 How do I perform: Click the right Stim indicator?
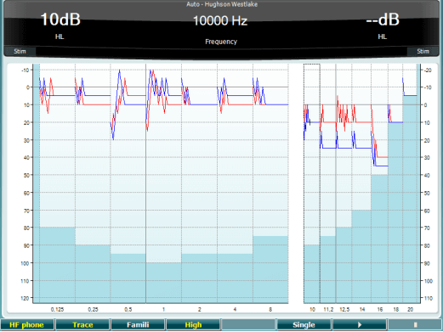pos(423,52)
